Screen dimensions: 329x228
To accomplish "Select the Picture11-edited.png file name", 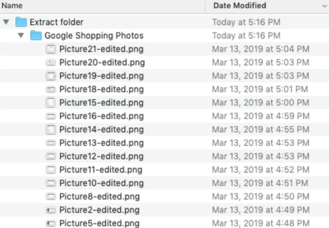I will coord(101,170).
